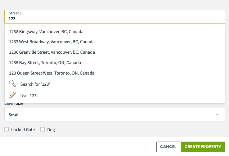Viewport: 229px width, 156px height.
Task: Pick 1236 Granville Street, Vancouver suggestion
Action: [x=114, y=52]
